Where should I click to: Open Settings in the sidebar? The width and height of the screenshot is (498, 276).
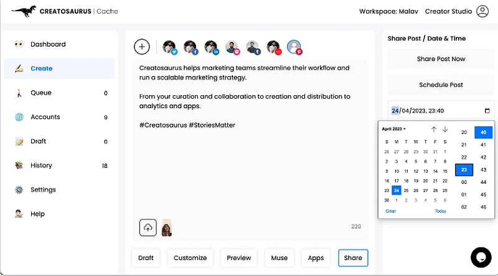[x=59, y=190]
